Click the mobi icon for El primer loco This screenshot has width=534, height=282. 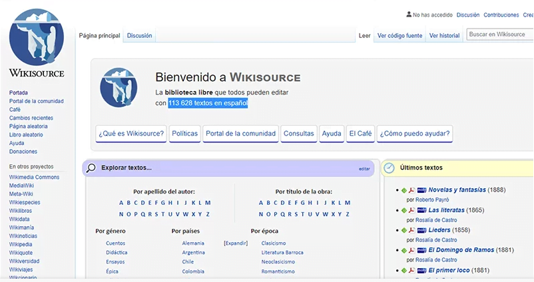point(421,271)
